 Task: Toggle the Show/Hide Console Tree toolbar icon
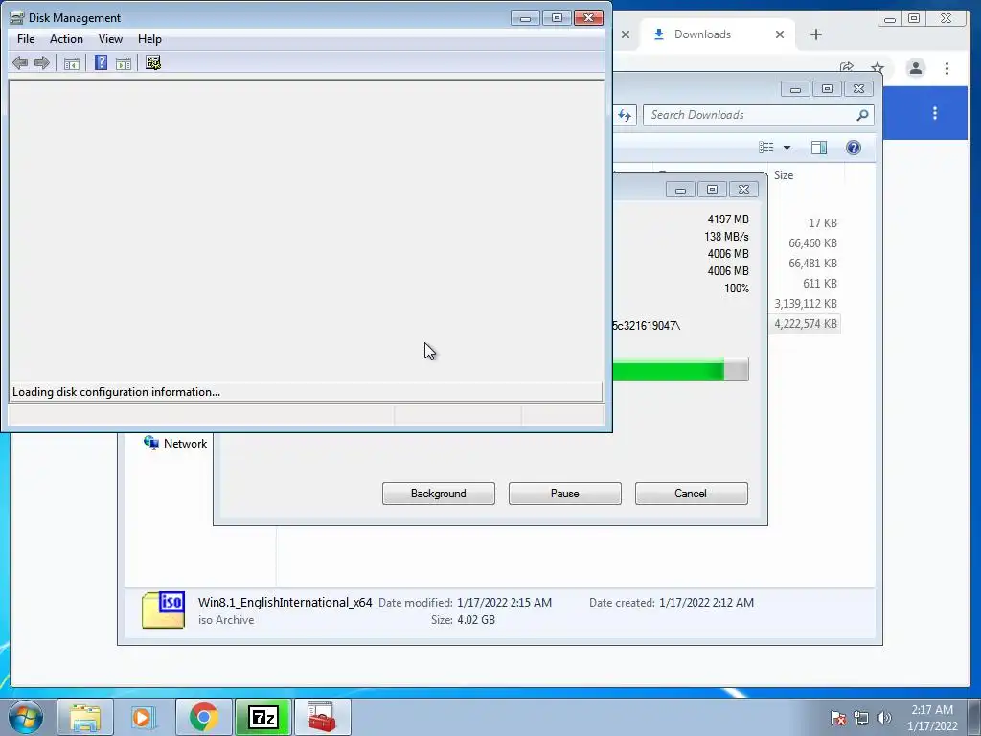tap(71, 62)
